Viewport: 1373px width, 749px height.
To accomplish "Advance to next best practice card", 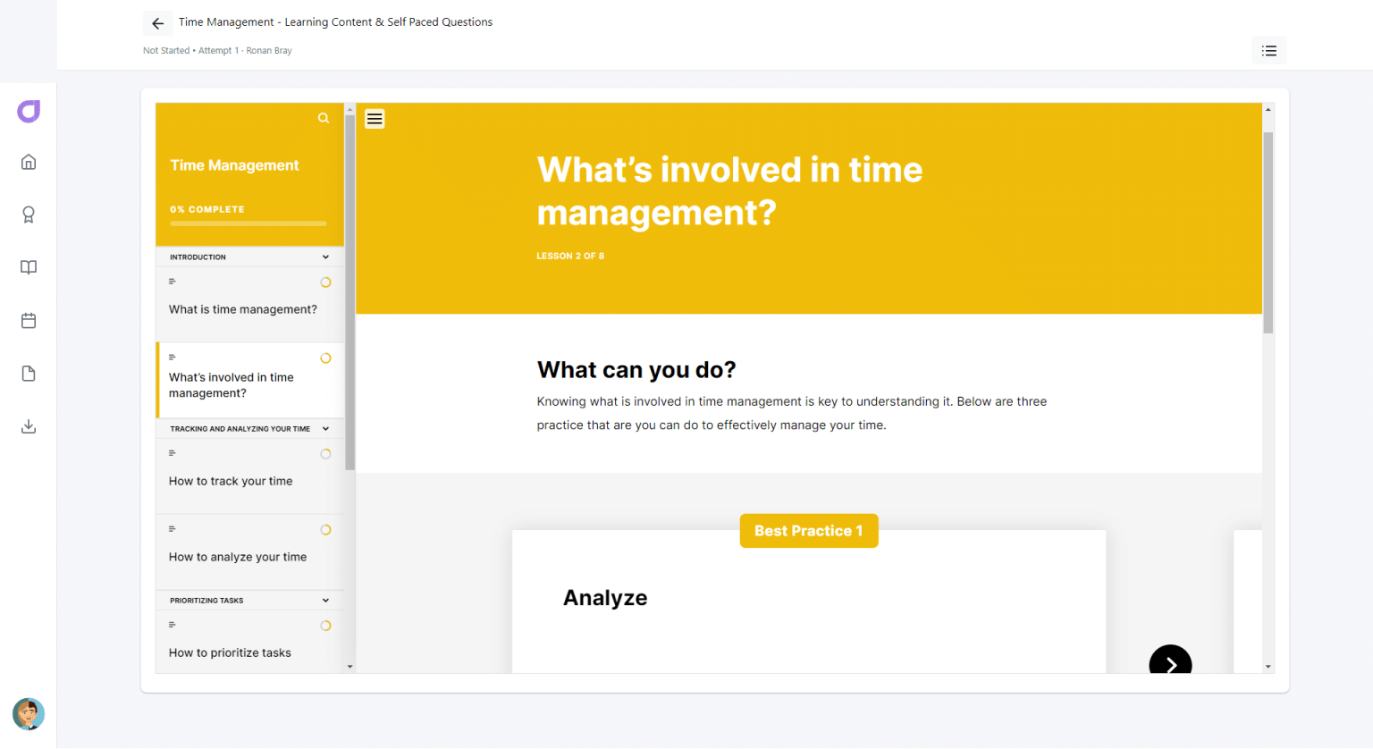I will (x=1170, y=660).
